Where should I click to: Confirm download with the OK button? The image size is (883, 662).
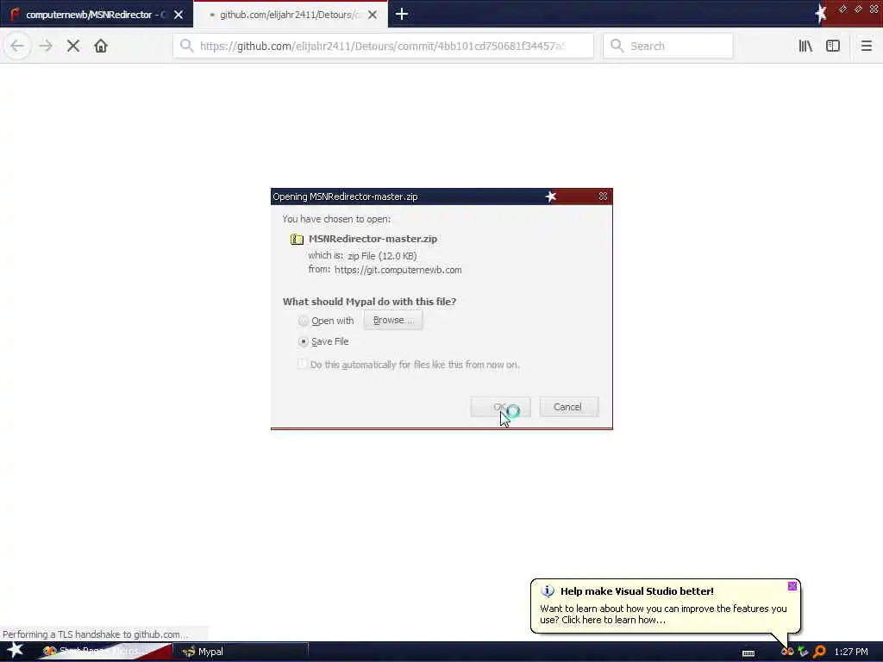tap(500, 407)
